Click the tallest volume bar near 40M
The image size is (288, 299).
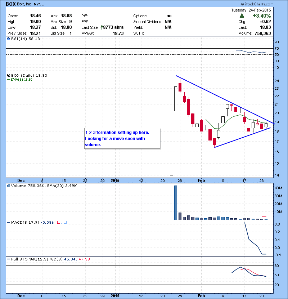(x=176, y=202)
